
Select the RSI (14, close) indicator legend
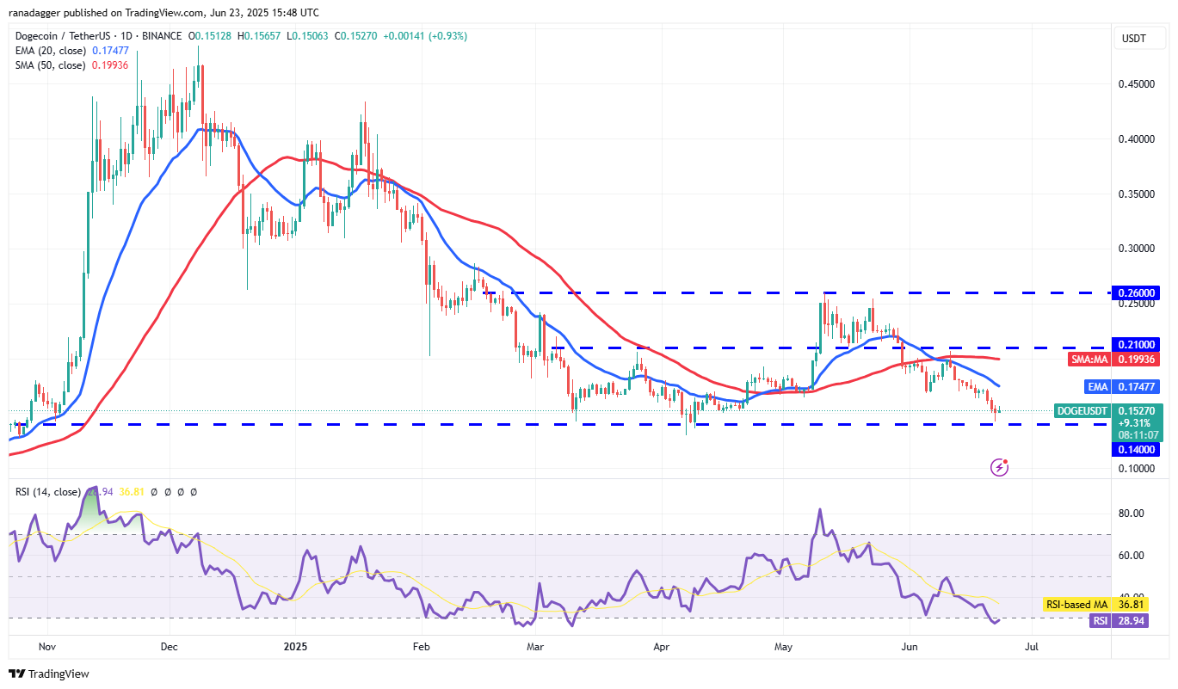coord(47,492)
